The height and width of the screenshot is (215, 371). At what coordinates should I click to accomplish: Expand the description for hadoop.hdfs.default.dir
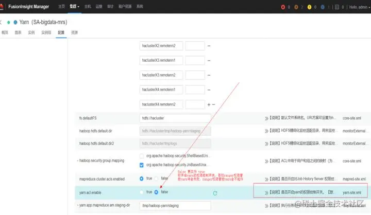[x=266, y=131]
